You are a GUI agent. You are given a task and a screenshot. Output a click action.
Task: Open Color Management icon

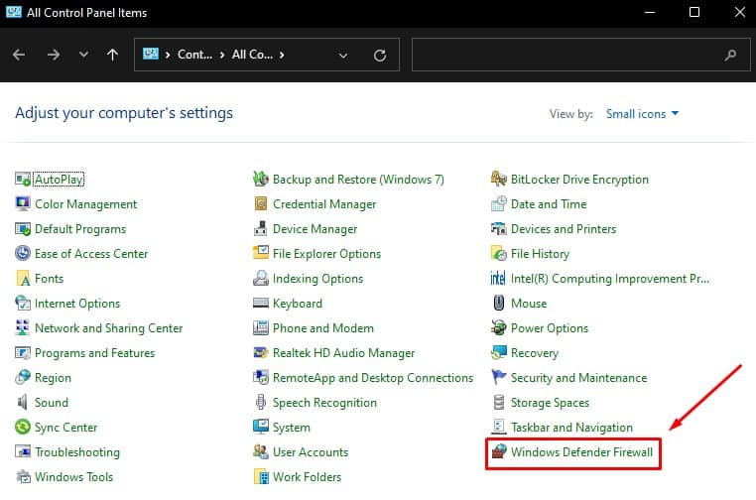tap(23, 204)
